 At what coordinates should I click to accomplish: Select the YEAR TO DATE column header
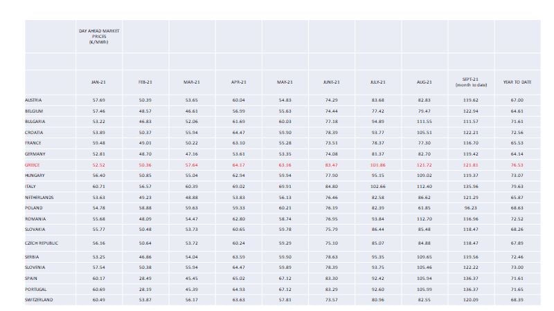[x=517, y=82]
